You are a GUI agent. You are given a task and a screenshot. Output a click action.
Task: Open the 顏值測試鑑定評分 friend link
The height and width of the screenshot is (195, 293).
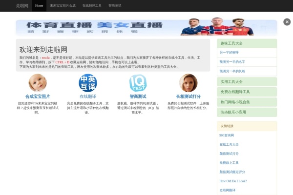tap(232, 172)
